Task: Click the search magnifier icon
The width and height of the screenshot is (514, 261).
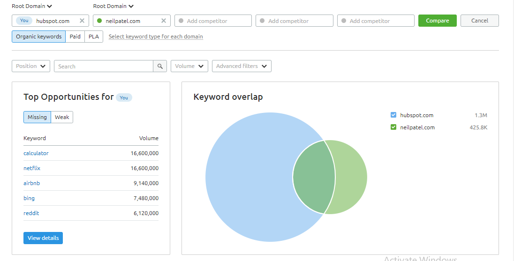Action: 160,66
